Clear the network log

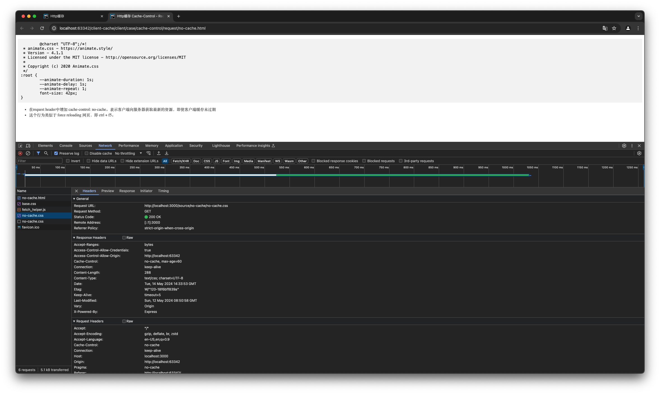click(x=28, y=153)
